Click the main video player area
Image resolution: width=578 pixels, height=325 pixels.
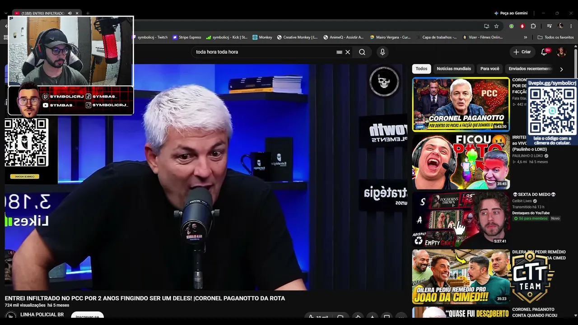(206, 177)
